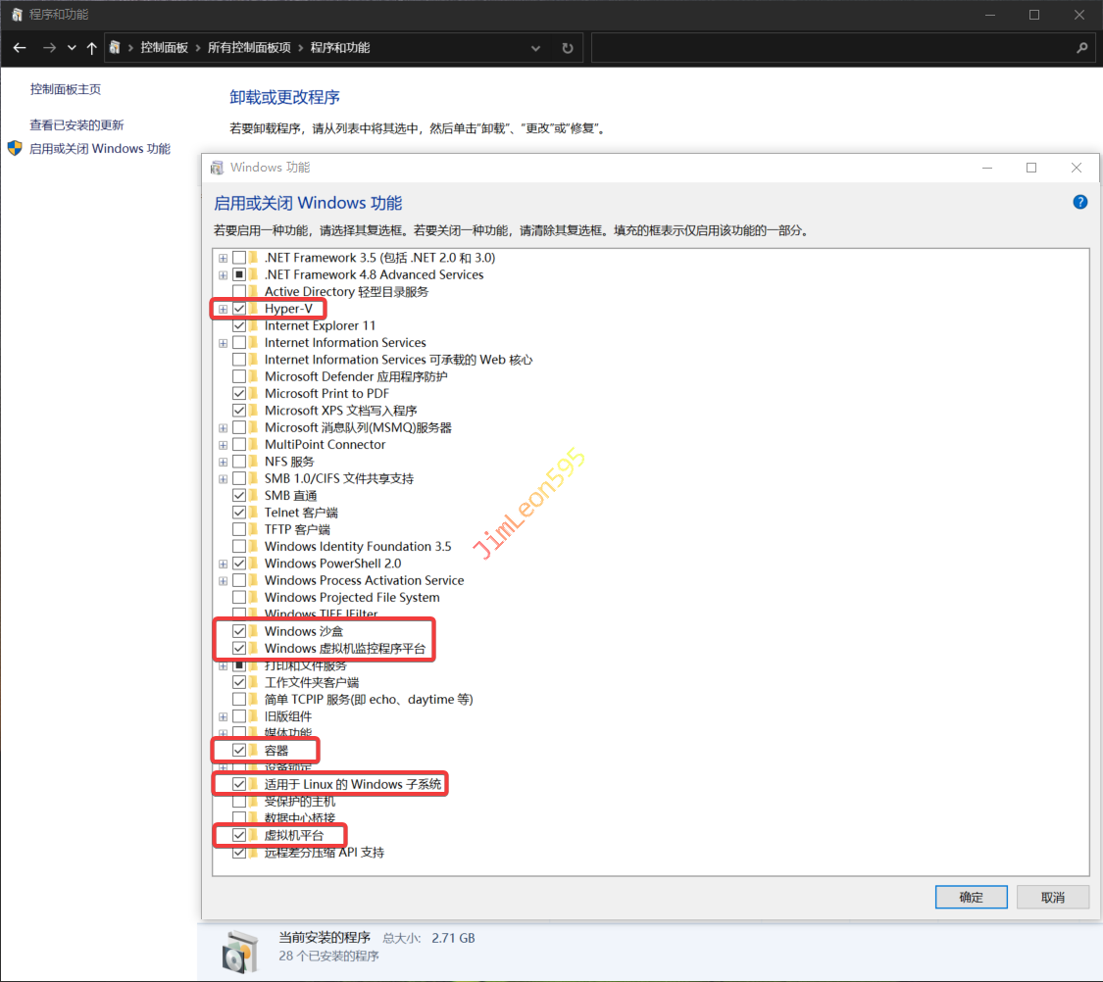Open the address bar history dropdown

535,47
